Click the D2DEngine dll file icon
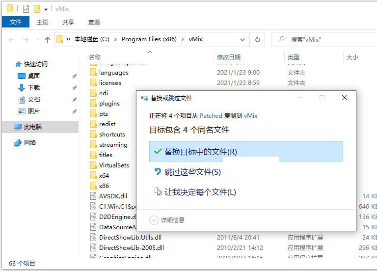Image resolution: width=377 pixels, height=271 pixels. [x=94, y=217]
